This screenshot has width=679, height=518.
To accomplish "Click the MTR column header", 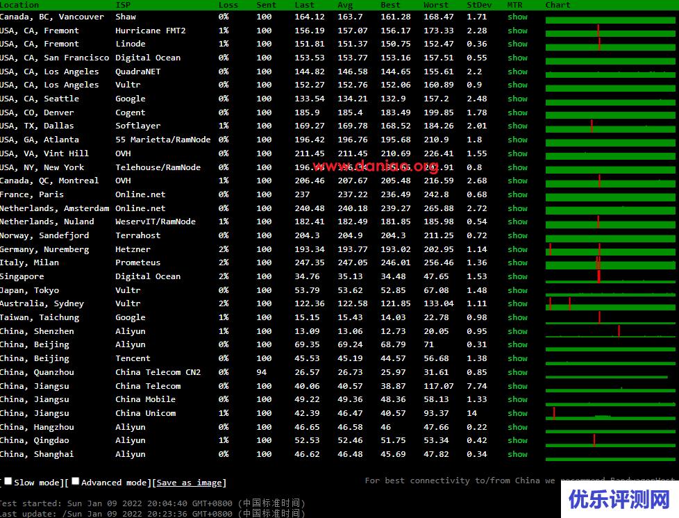I will (x=515, y=5).
